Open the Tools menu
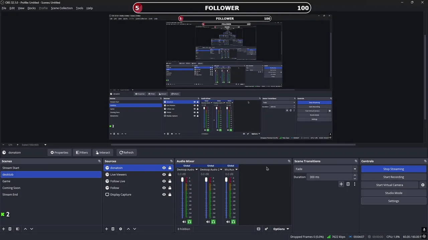The image size is (428, 240). 79,8
